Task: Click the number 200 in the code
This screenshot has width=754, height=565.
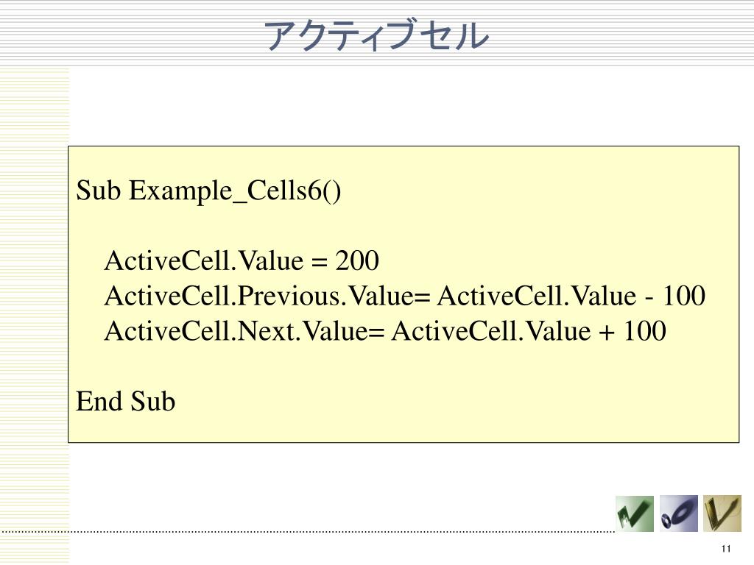Action: (x=357, y=261)
